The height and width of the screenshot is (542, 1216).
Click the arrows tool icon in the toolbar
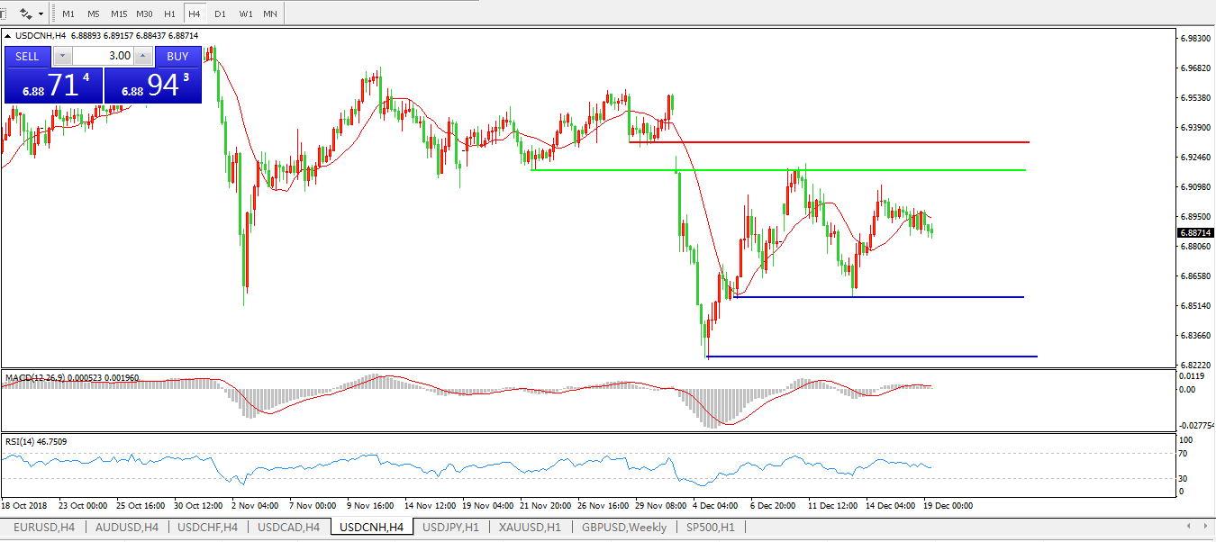26,14
